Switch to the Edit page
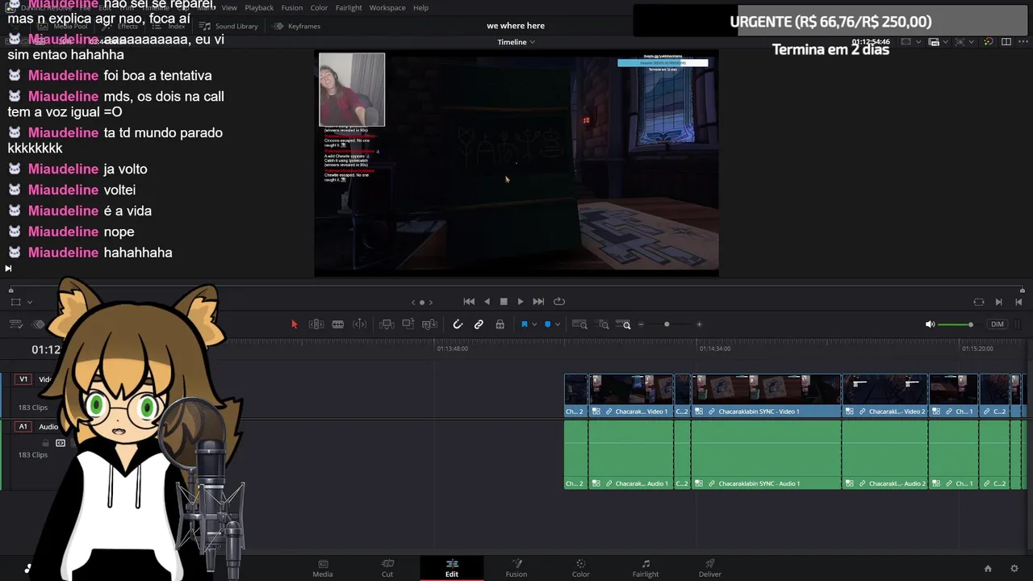 click(452, 568)
